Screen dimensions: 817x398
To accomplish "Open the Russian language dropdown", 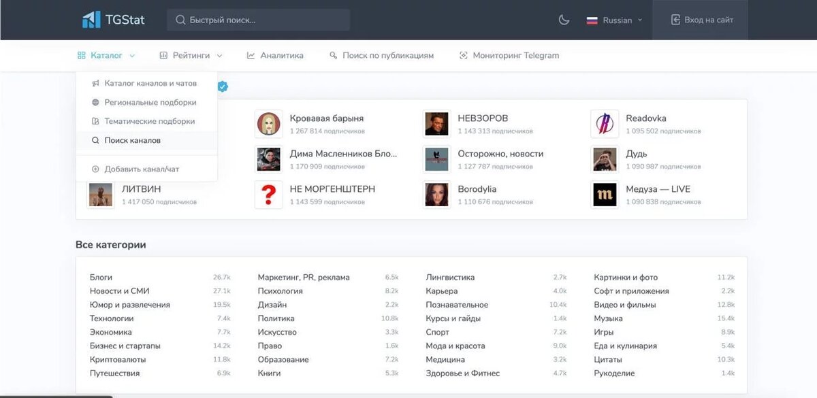I will [x=614, y=20].
